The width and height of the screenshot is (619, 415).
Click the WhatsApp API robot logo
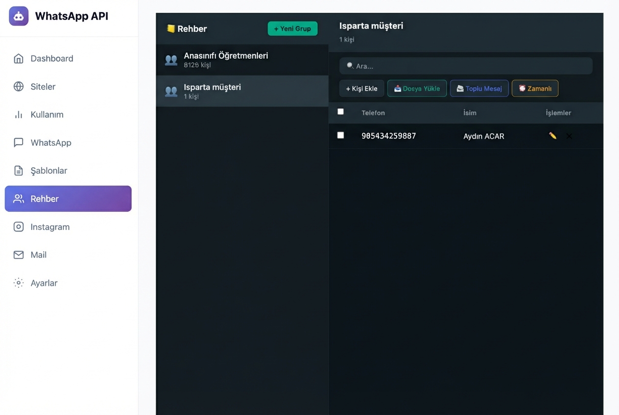(x=19, y=16)
